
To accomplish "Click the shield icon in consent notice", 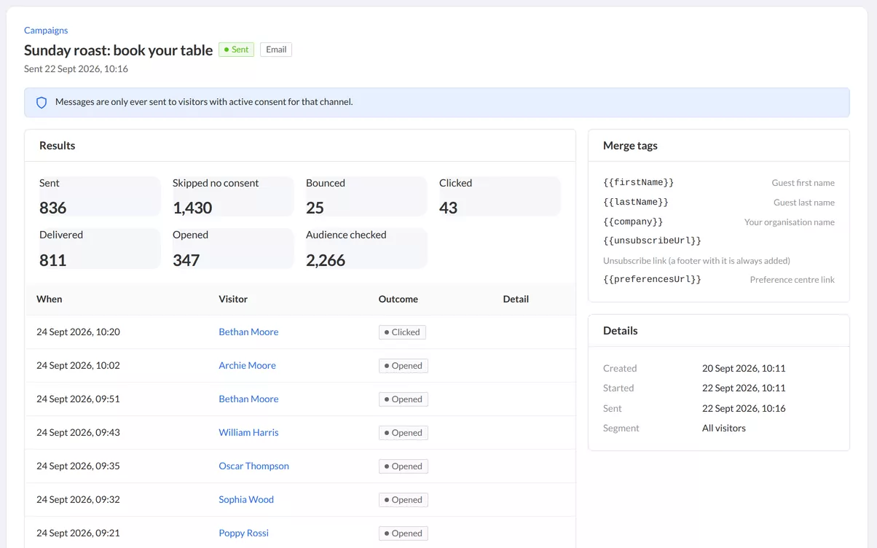I will 42,103.
